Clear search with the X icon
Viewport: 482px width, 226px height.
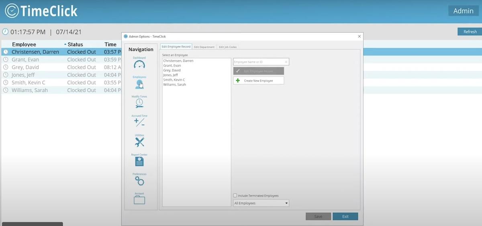click(x=286, y=62)
